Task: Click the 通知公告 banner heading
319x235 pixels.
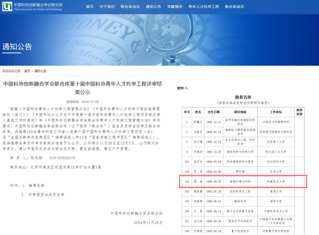Action: [17, 47]
